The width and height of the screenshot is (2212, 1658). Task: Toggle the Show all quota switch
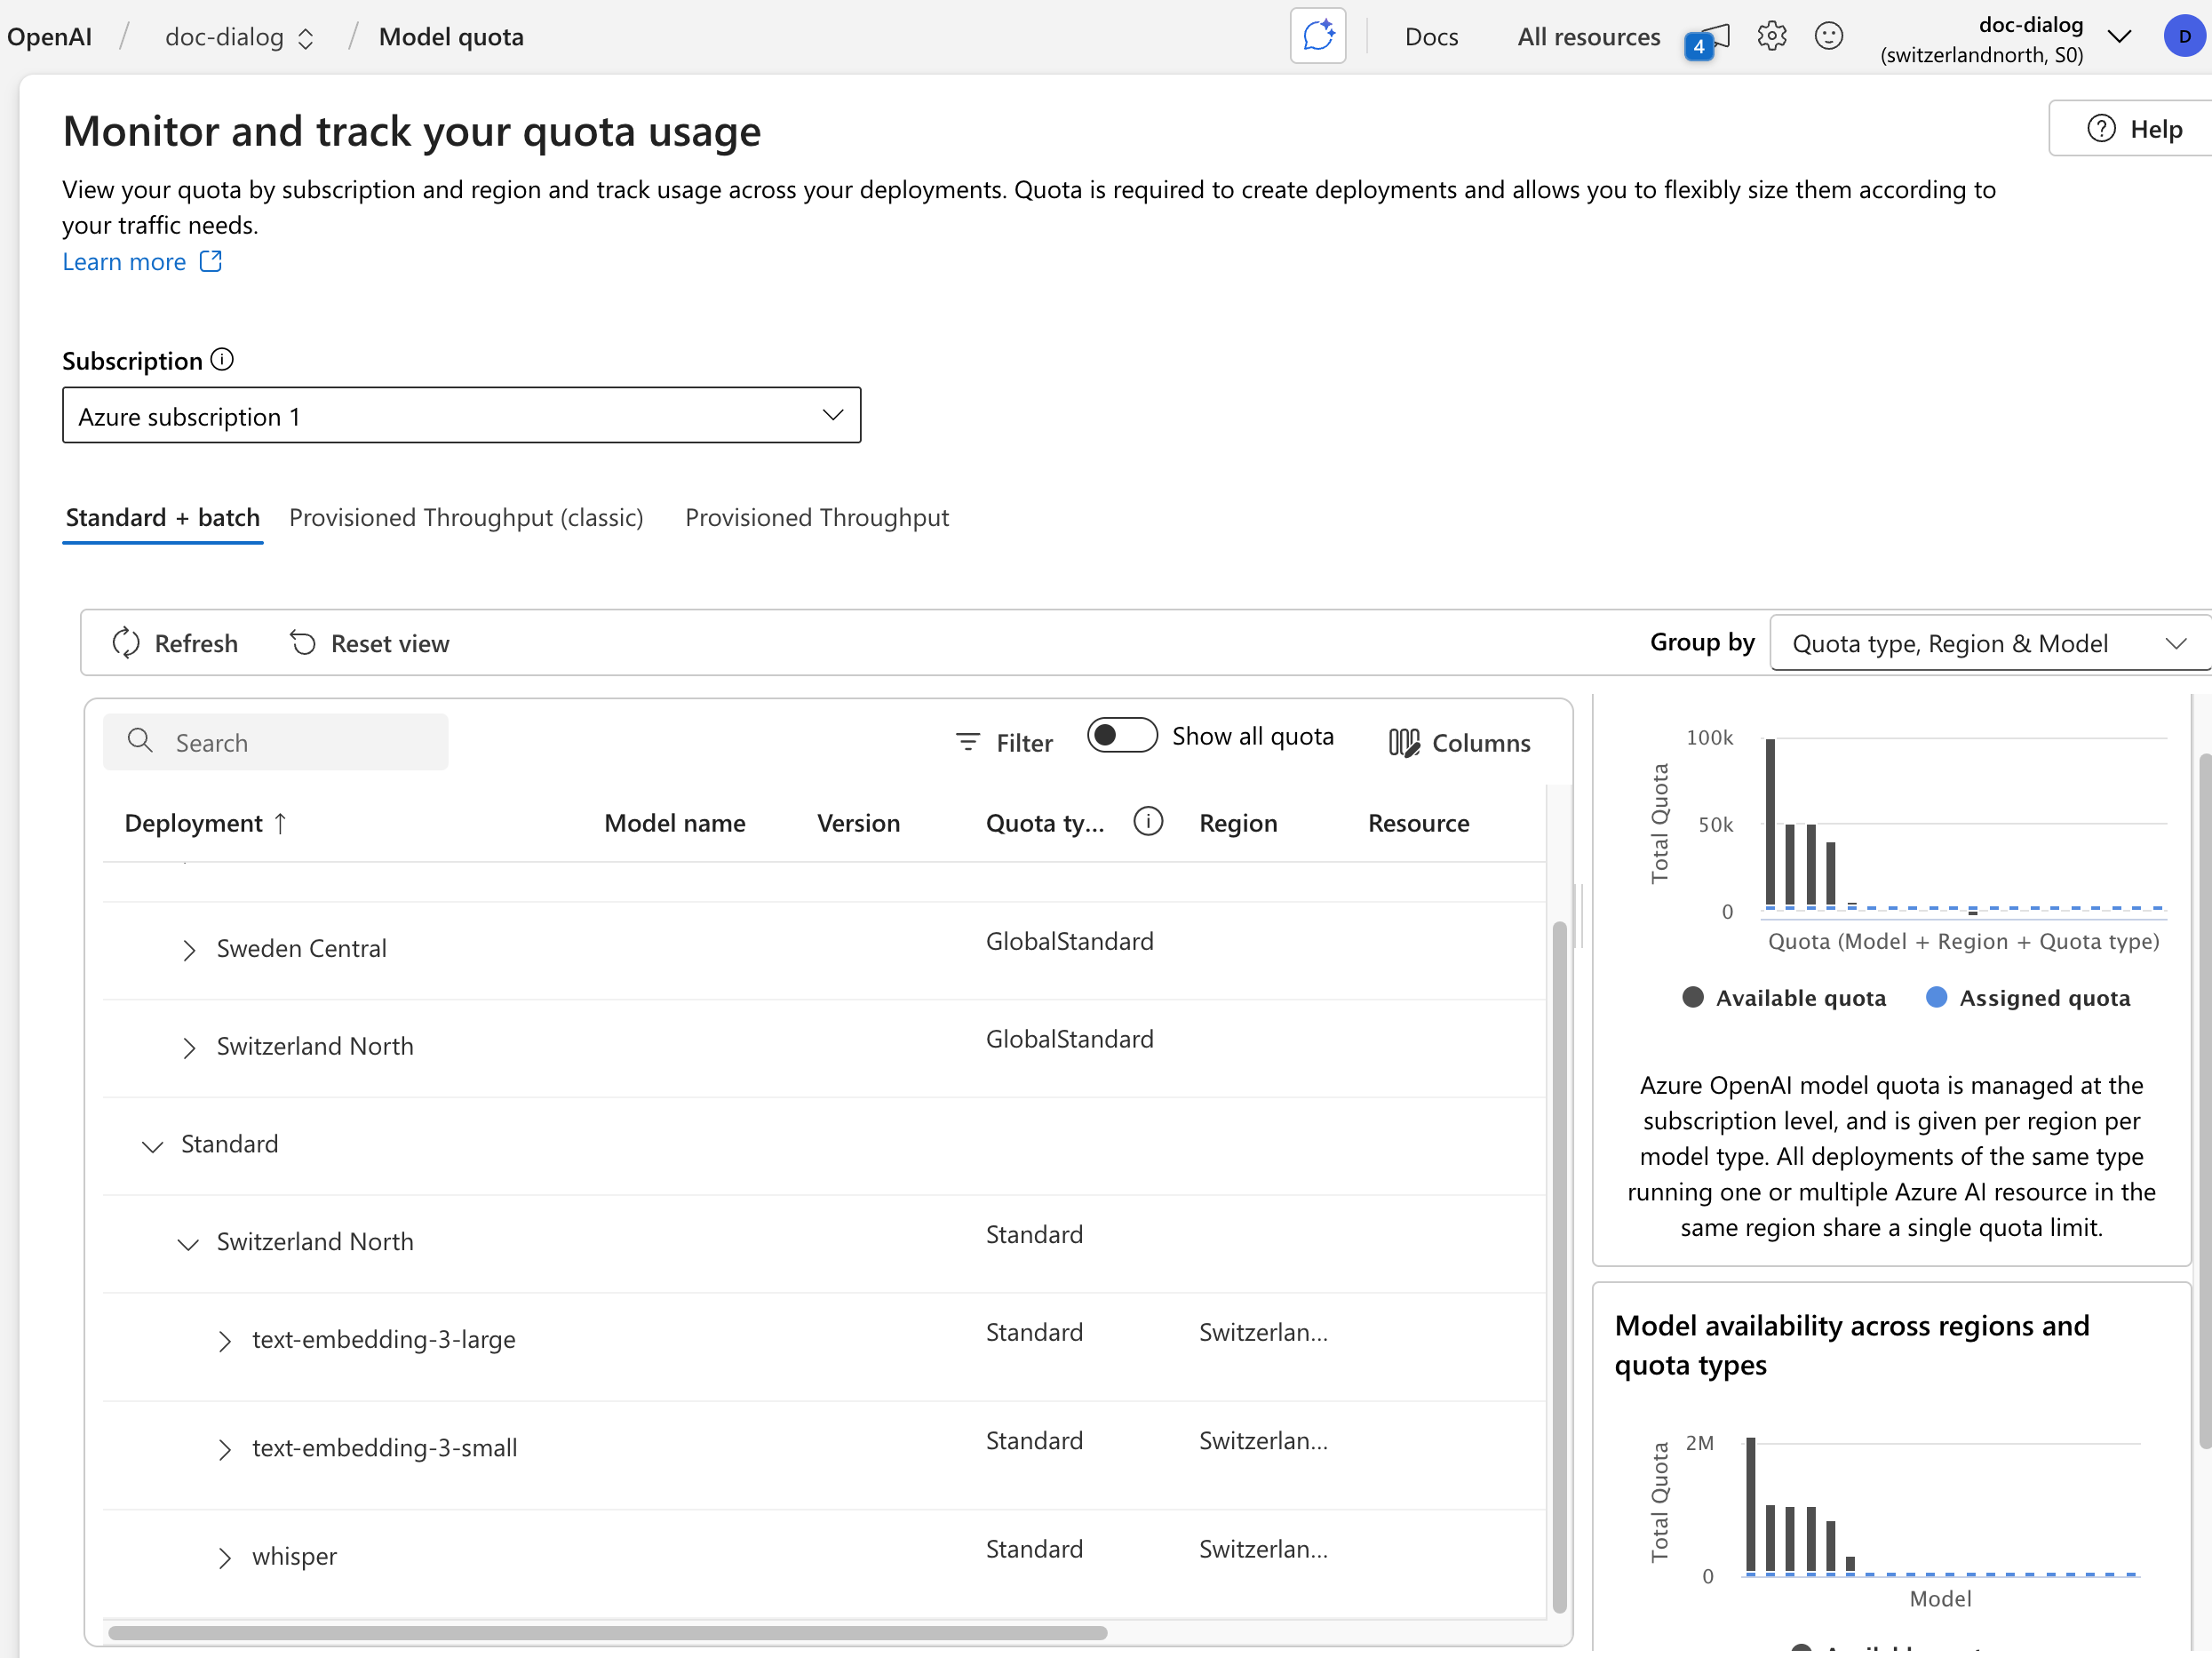coord(1122,736)
